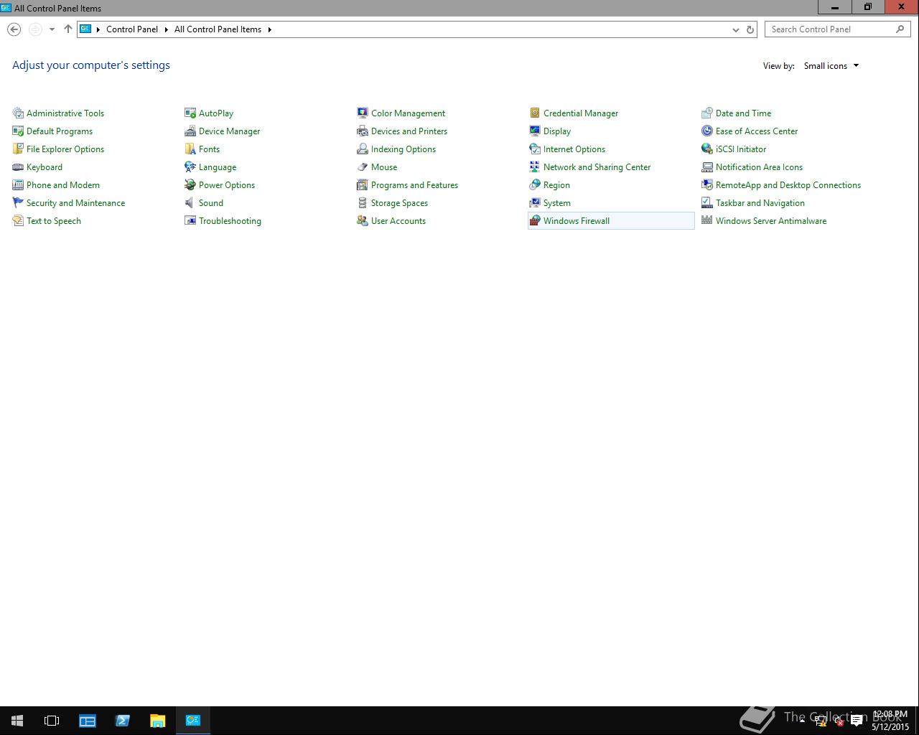Screen dimensions: 919x735
Task: Open Windows Server Antimalware link
Action: pyautogui.click(x=771, y=221)
